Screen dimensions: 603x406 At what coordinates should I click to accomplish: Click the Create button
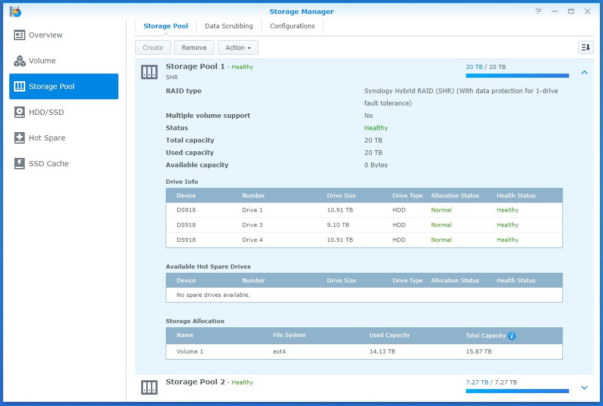[152, 47]
